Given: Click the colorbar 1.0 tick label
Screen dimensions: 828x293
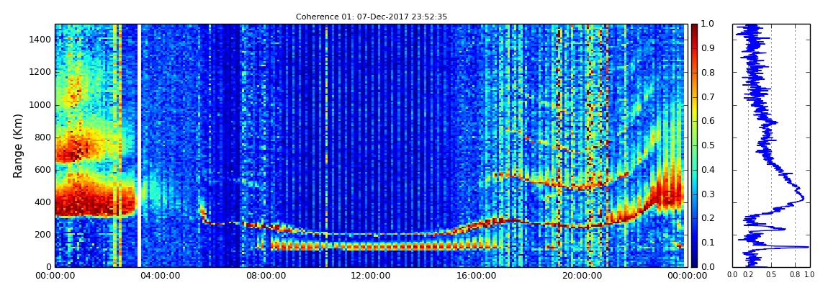Looking at the screenshot, I should 706,24.
